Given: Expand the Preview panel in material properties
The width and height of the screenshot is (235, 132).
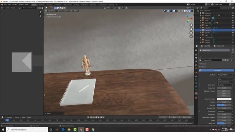Looking at the screenshot, I should coord(203,64).
